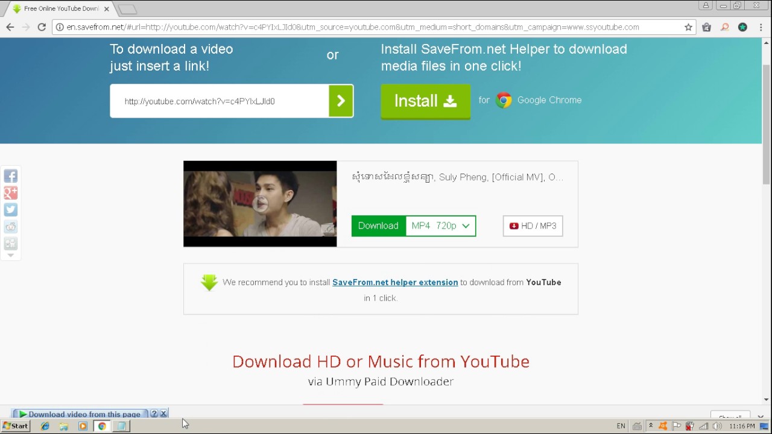Open a new browser tab
772x434 pixels.
(x=127, y=9)
